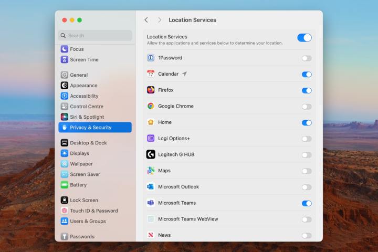Click the 1Password app icon

click(151, 58)
